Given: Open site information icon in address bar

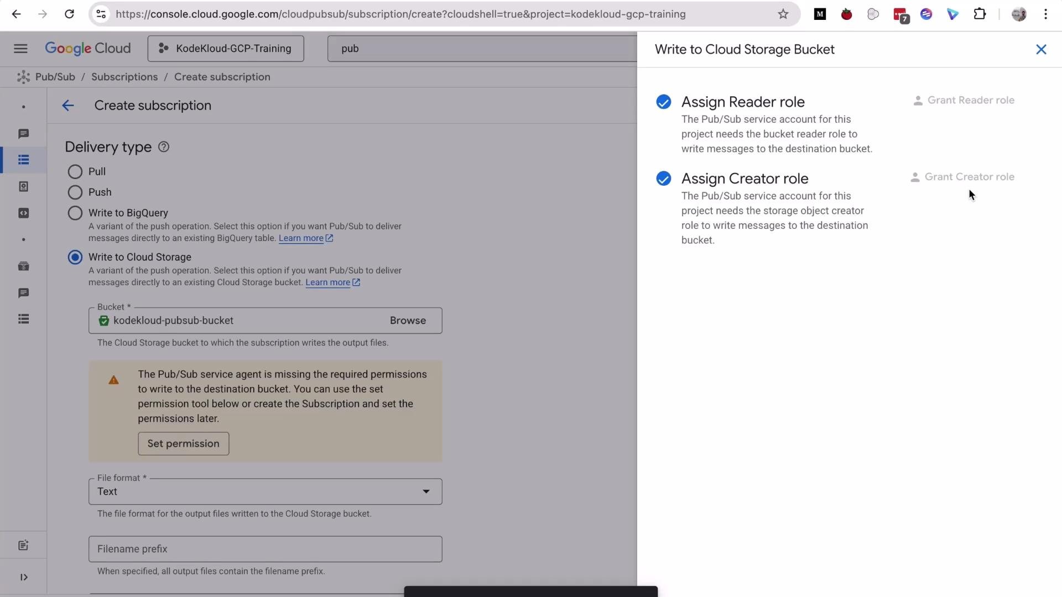Looking at the screenshot, I should [101, 14].
